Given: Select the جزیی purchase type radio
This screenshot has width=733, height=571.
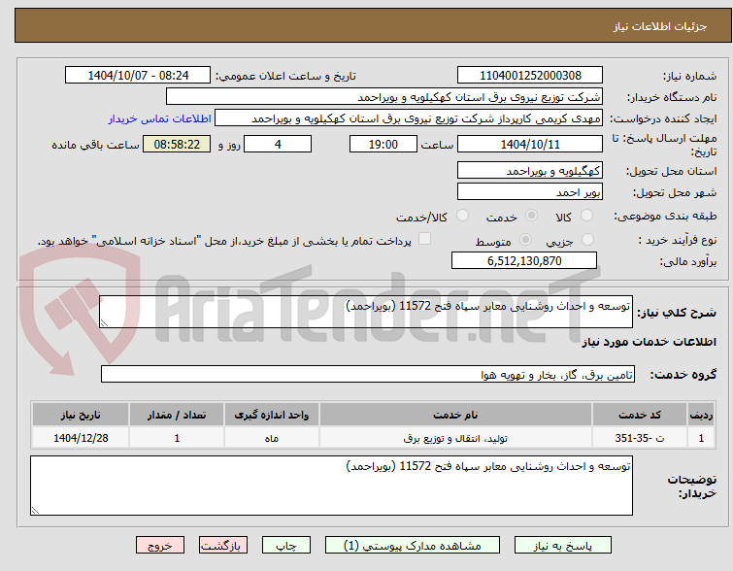Looking at the screenshot, I should pos(587,240).
